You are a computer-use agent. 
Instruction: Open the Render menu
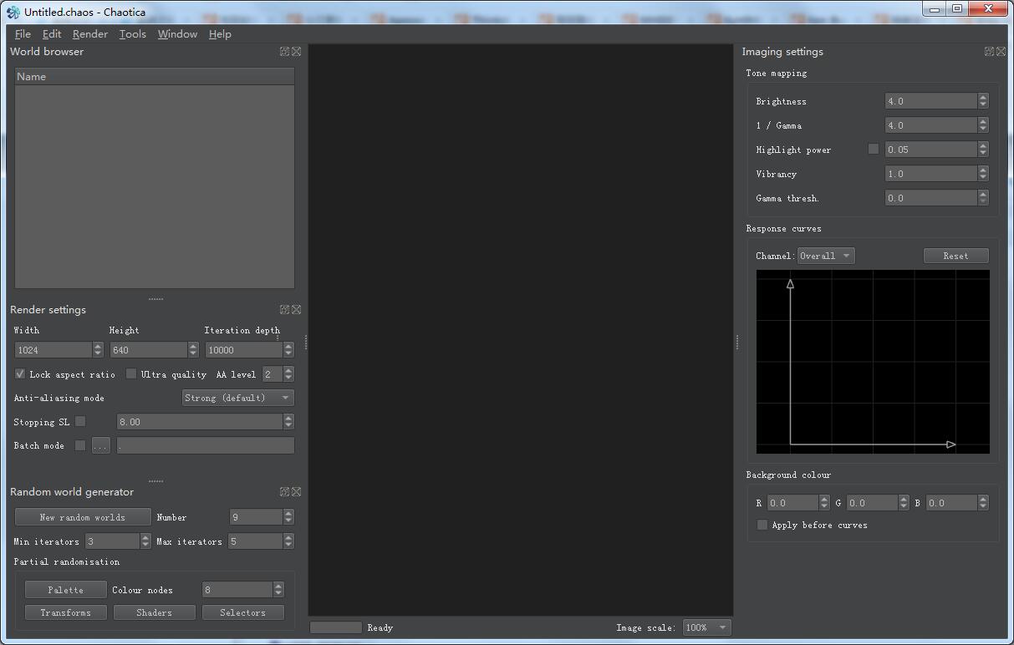[x=89, y=34]
